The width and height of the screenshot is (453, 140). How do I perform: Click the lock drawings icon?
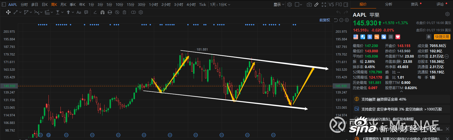point(110,12)
